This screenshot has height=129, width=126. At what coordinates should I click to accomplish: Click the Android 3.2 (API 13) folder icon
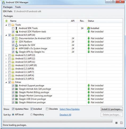point(13,55)
